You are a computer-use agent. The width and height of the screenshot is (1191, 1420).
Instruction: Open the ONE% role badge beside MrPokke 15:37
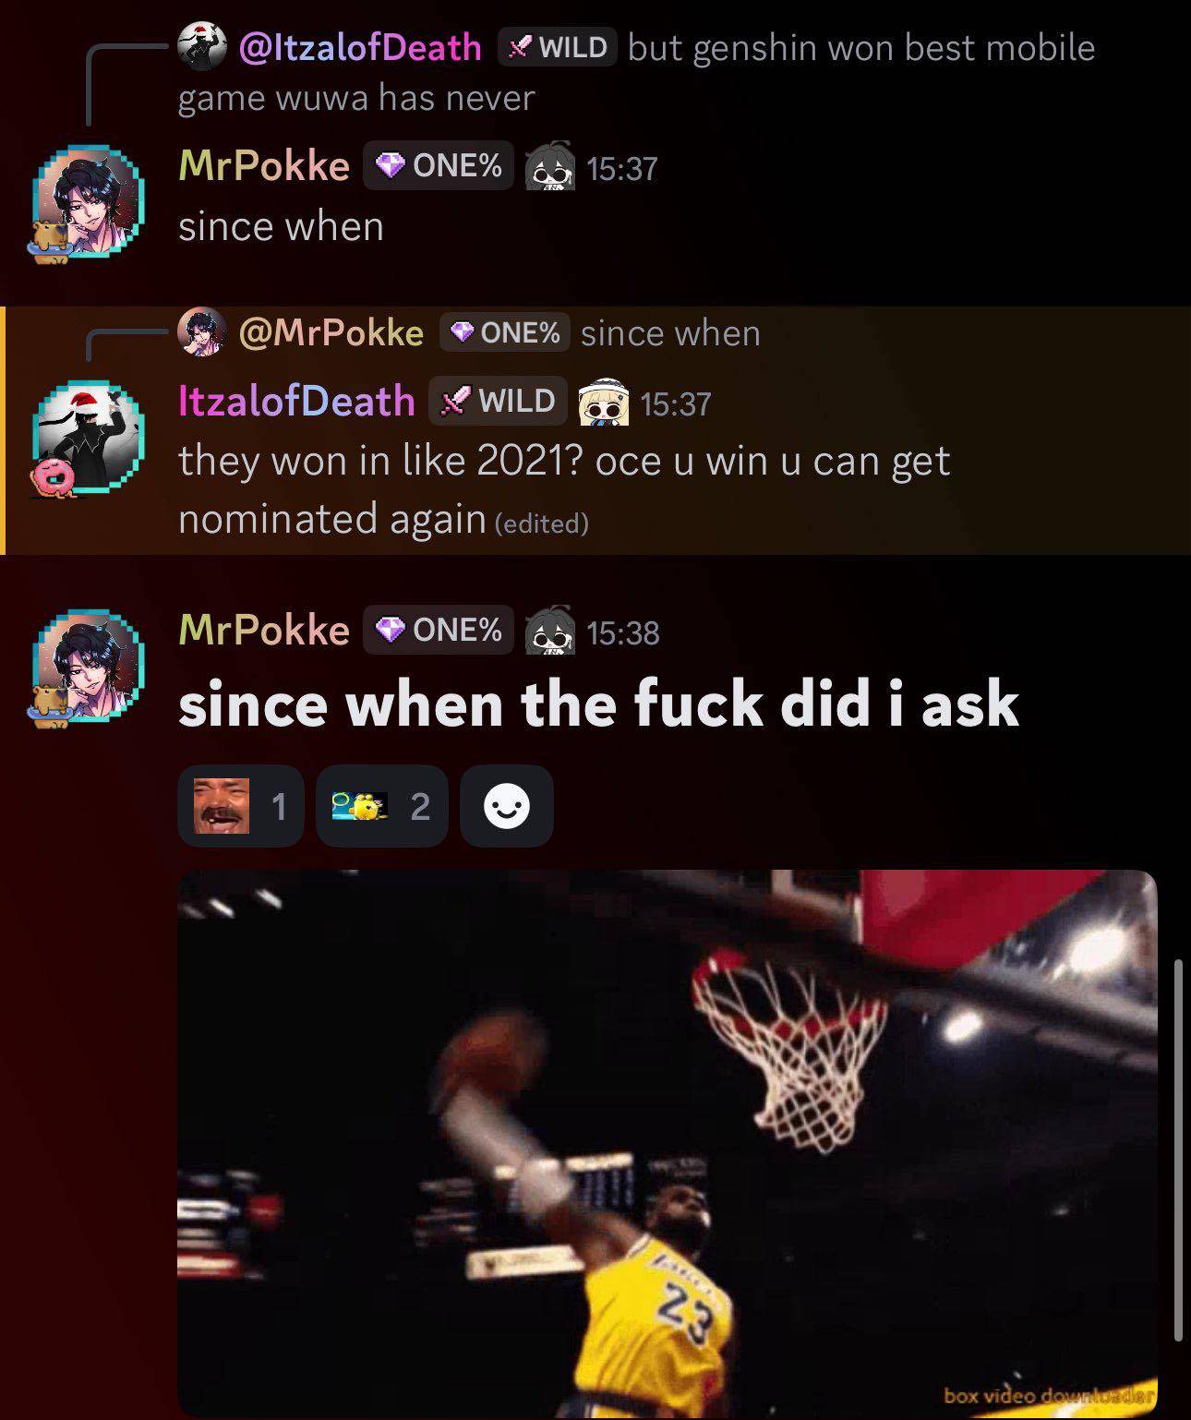438,166
